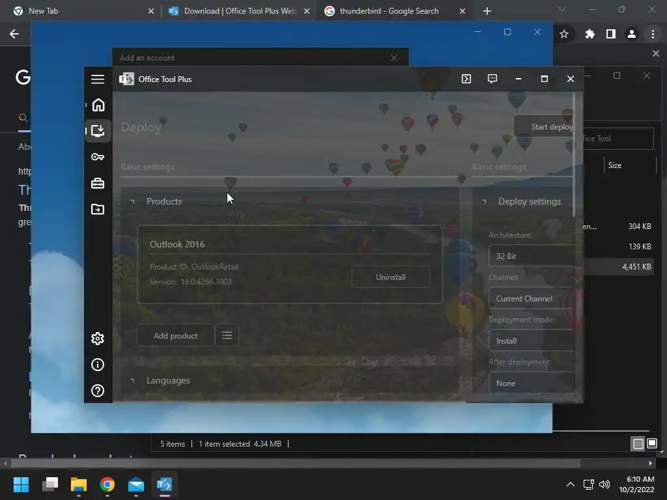Bookmark page with star icon
667x500 pixels.
564,34
